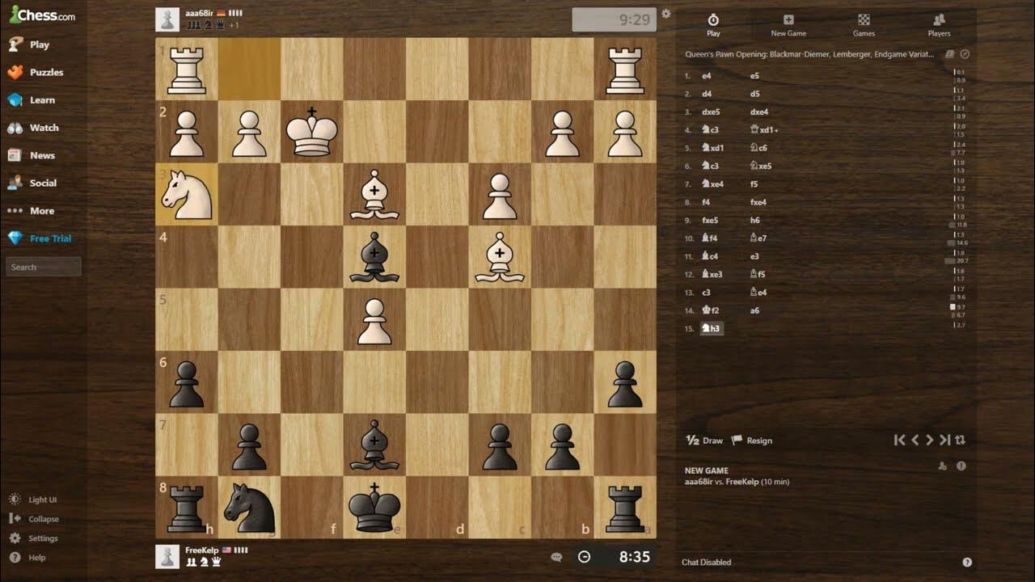Switch to the Play tab
The height and width of the screenshot is (582, 1035).
coord(713,25)
